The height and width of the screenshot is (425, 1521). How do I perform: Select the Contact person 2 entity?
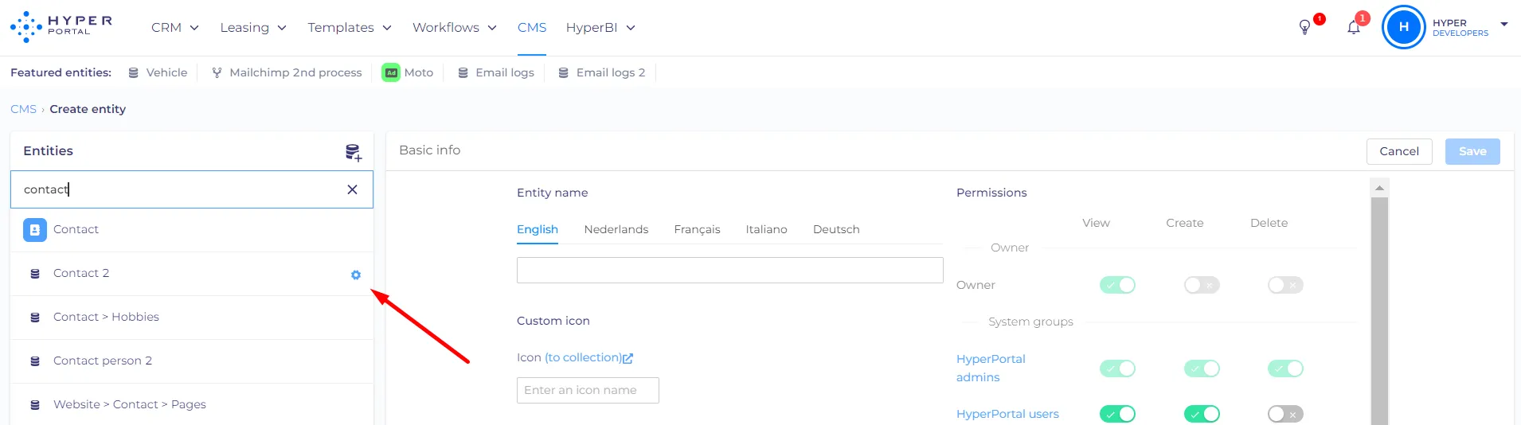tap(192, 361)
